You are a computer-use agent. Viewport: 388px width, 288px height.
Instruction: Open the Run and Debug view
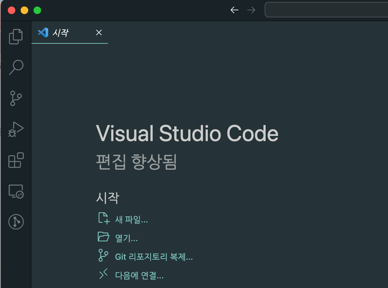16,129
